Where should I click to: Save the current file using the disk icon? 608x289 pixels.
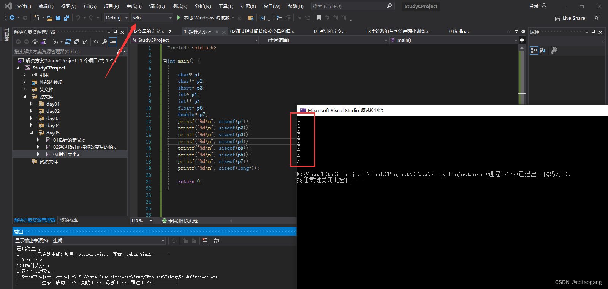pos(58,18)
